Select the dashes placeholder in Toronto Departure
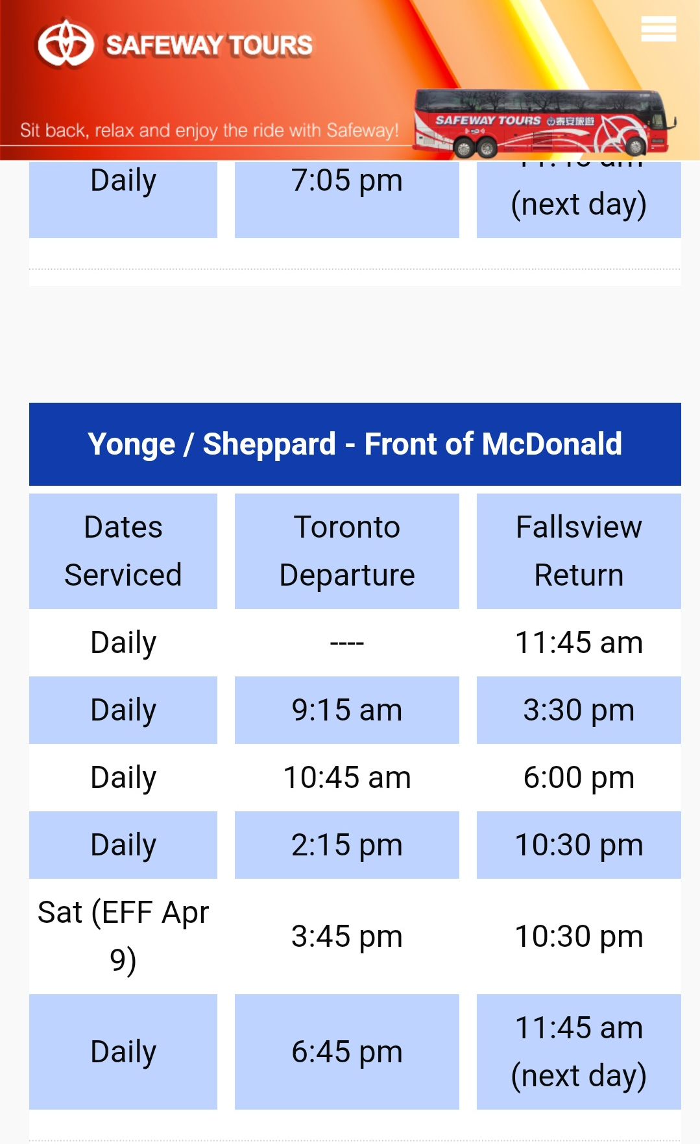 tap(346, 643)
